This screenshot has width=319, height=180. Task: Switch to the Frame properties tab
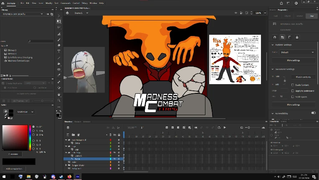299,16
